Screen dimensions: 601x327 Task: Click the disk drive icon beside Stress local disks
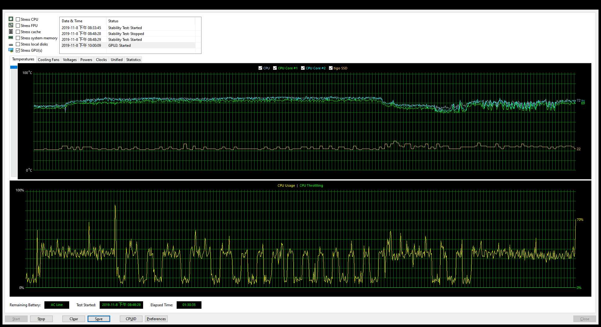pos(11,44)
